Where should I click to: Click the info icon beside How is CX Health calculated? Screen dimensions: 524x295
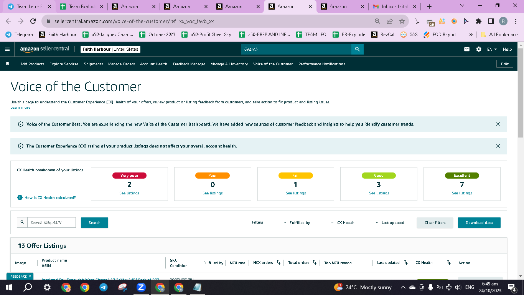[20, 197]
